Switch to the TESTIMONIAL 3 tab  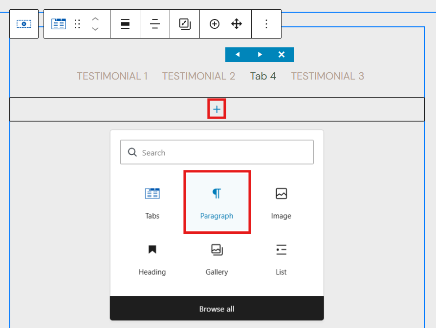click(327, 76)
